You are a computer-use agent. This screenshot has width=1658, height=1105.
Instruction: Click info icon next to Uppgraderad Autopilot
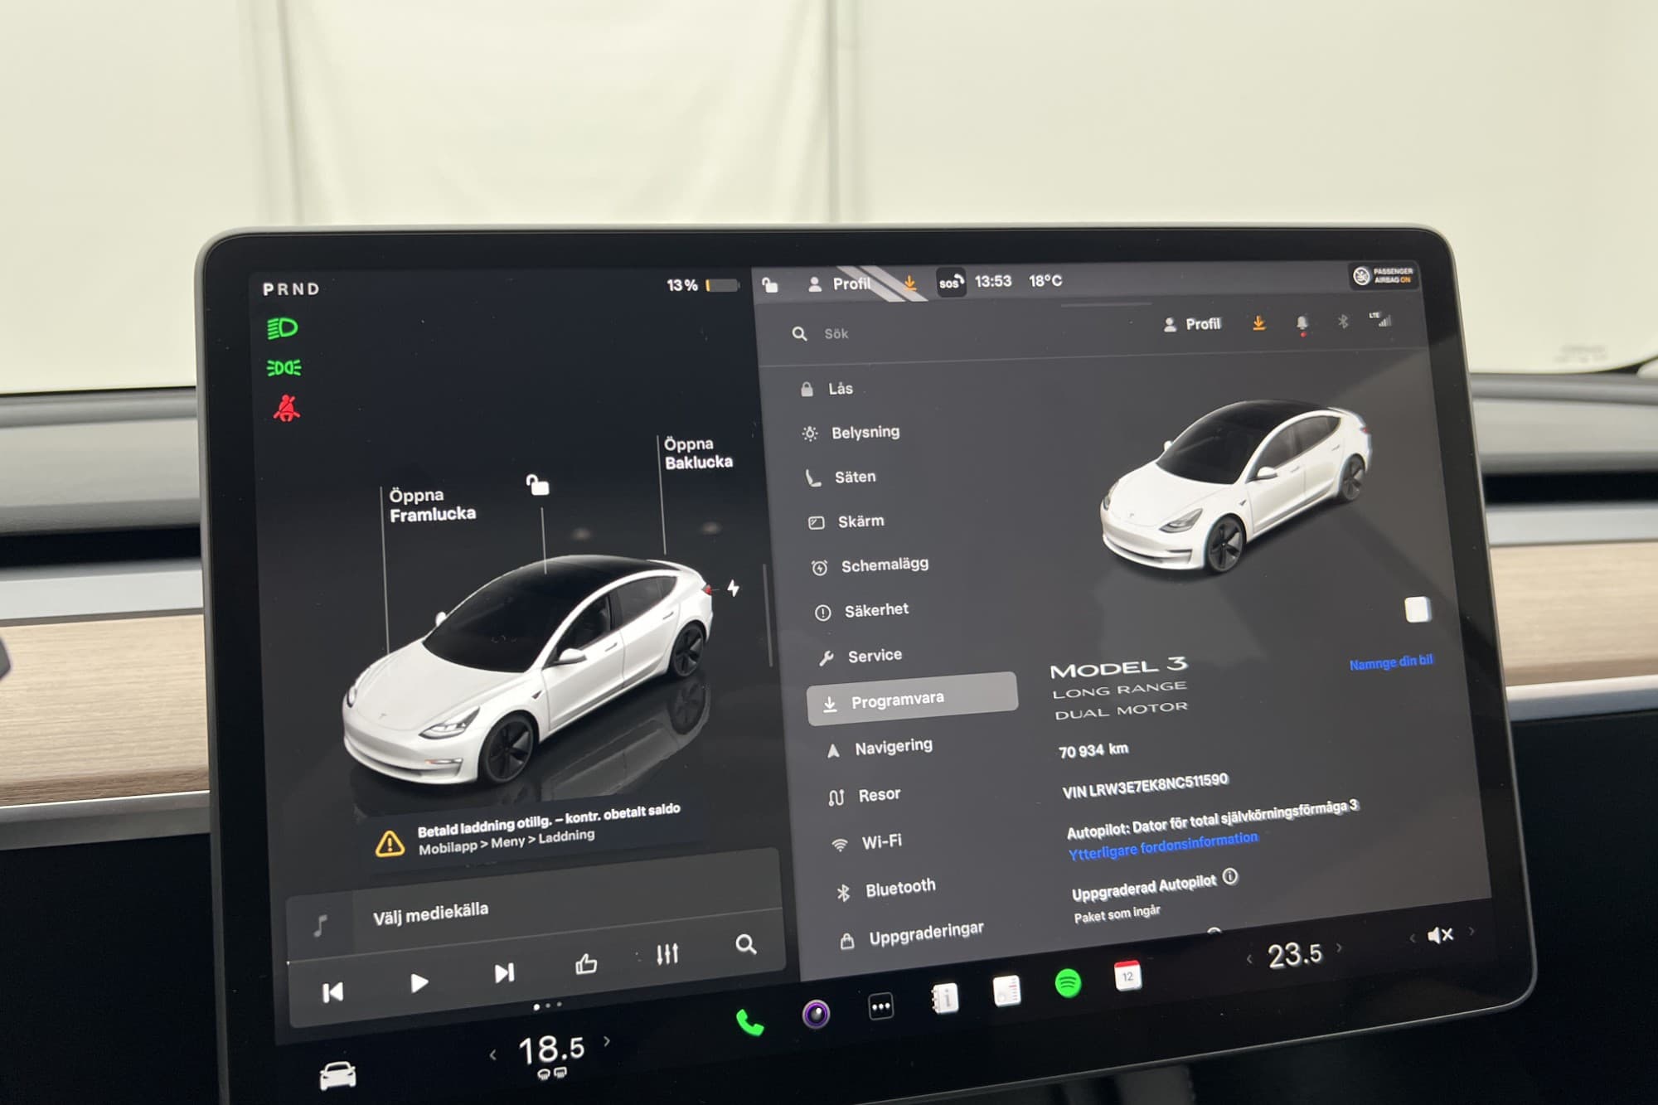tap(1230, 876)
